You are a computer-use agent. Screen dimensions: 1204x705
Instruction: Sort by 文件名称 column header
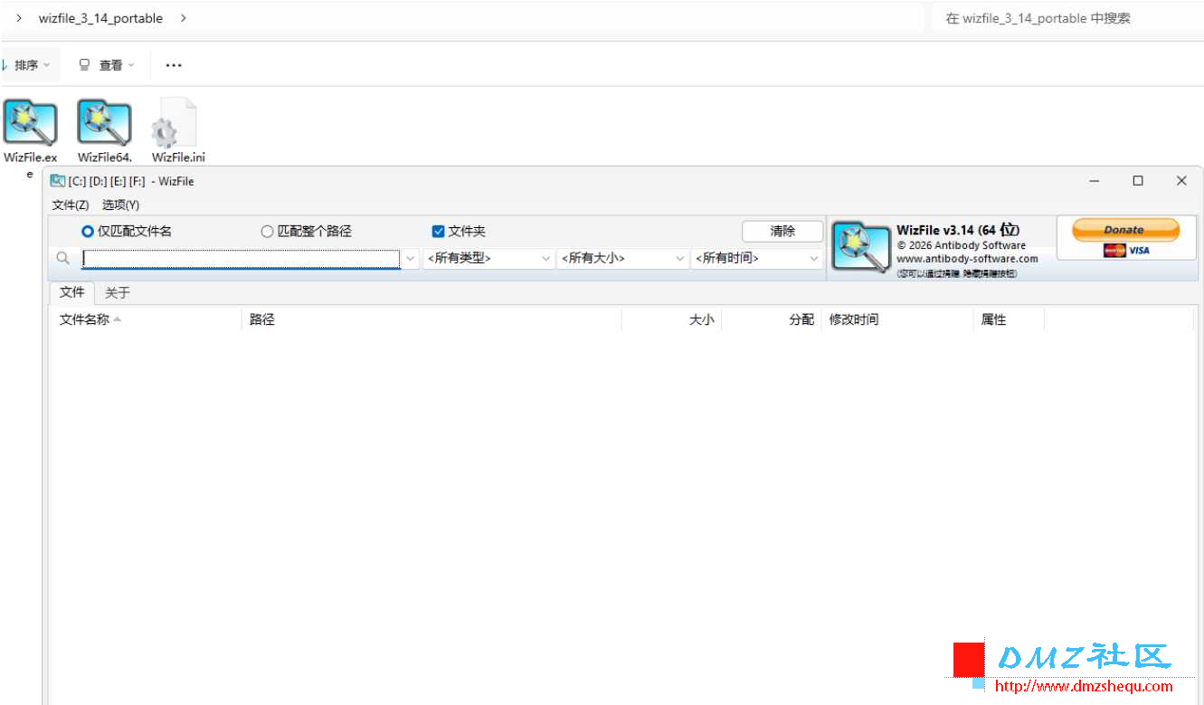point(85,319)
